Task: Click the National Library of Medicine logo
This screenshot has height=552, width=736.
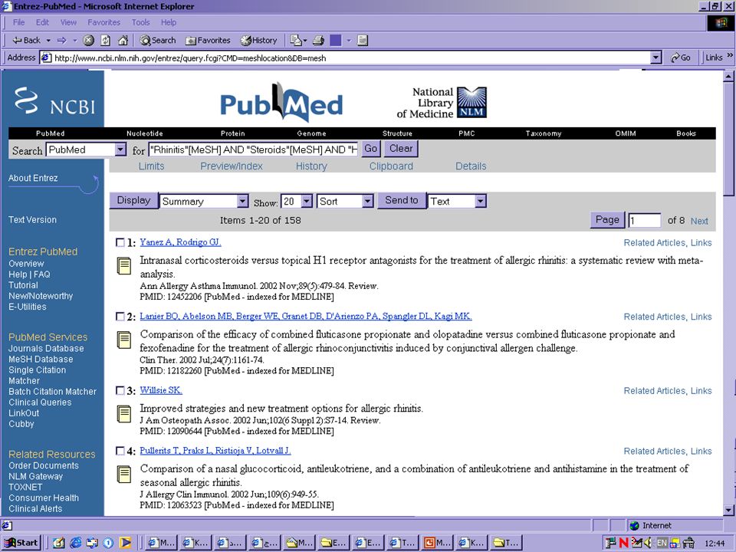Action: click(442, 102)
